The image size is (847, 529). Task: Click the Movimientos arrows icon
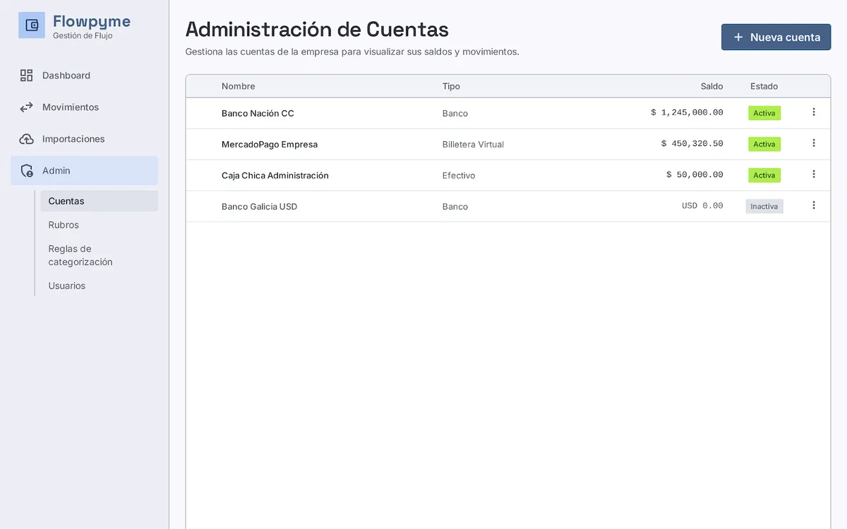[x=26, y=107]
